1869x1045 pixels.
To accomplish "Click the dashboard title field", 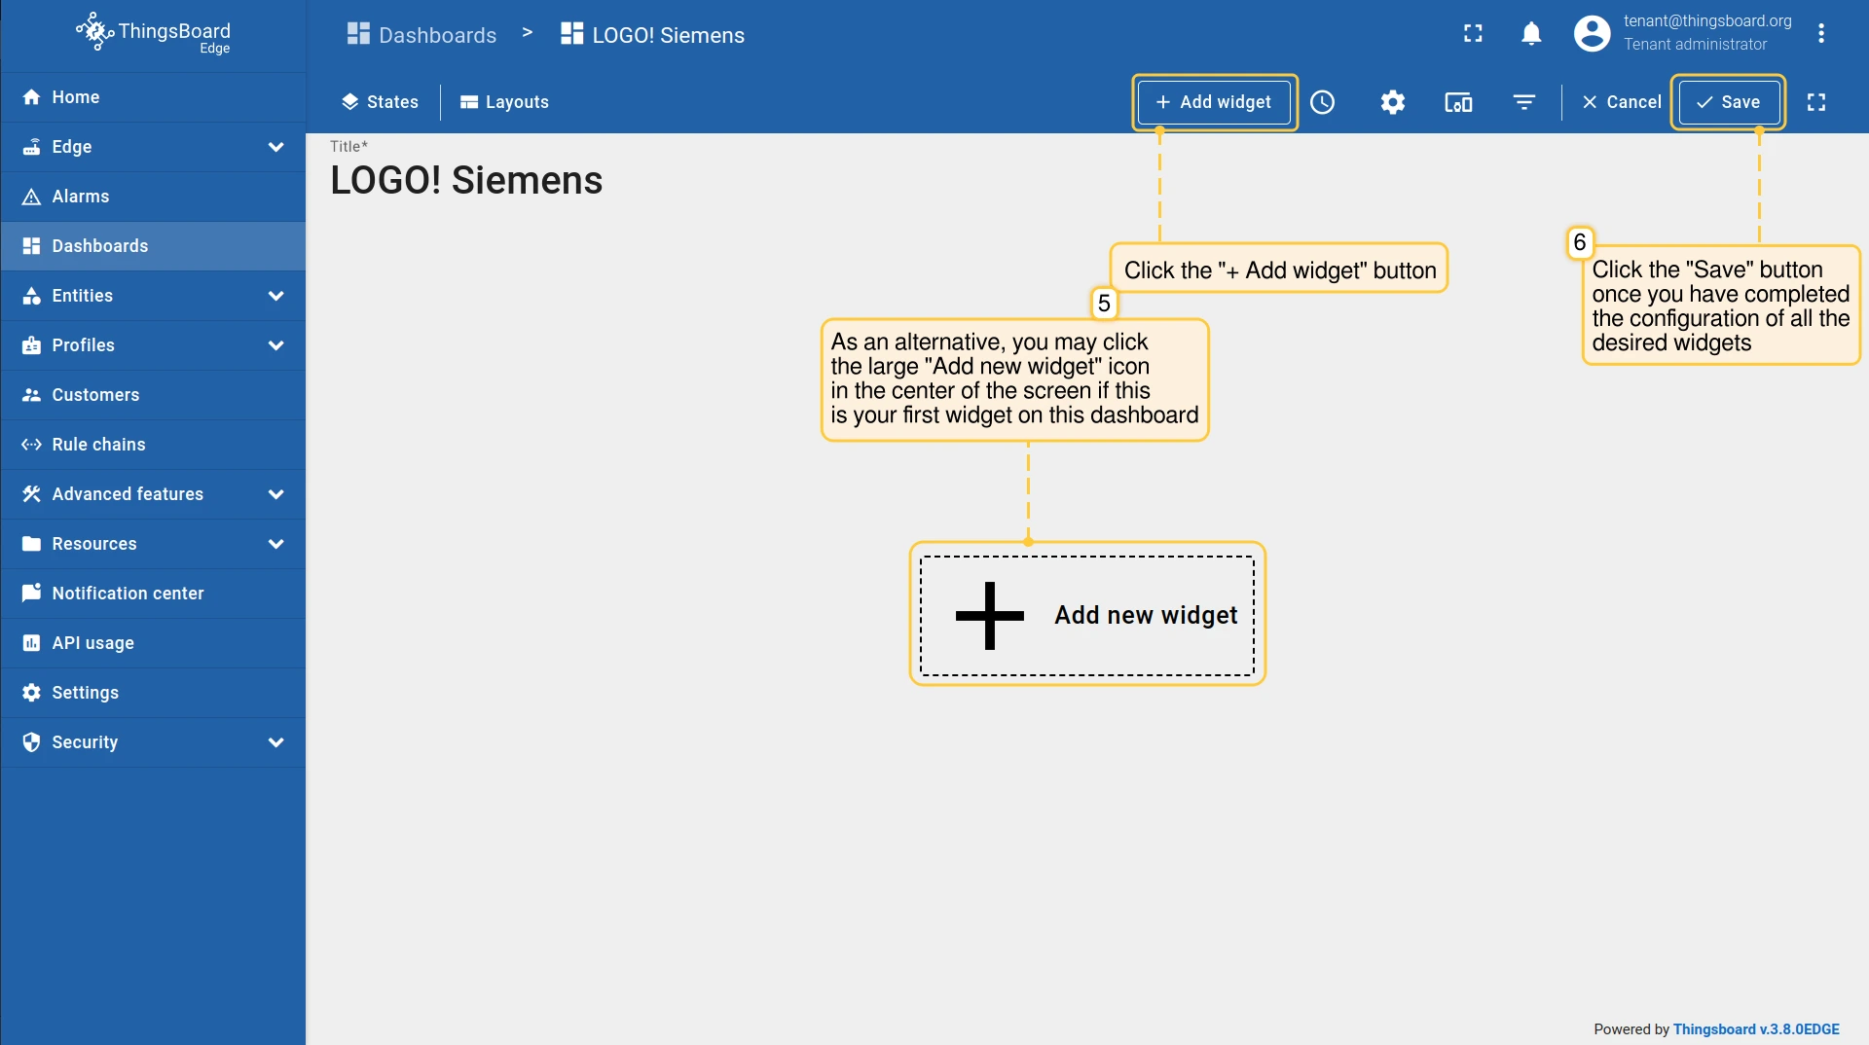I will (x=466, y=181).
